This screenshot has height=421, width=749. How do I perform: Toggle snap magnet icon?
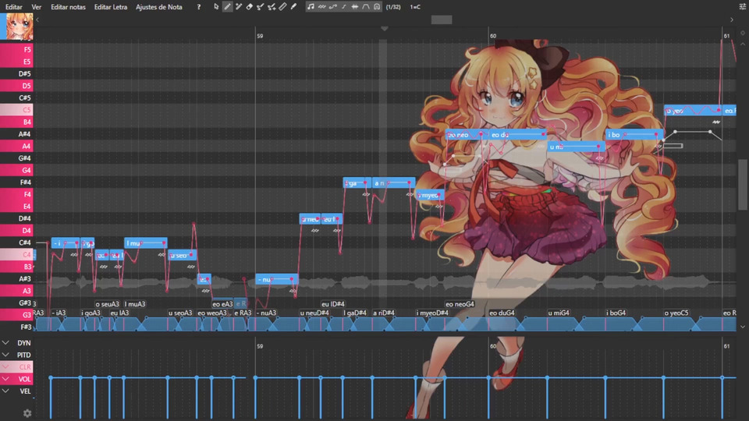coord(377,7)
